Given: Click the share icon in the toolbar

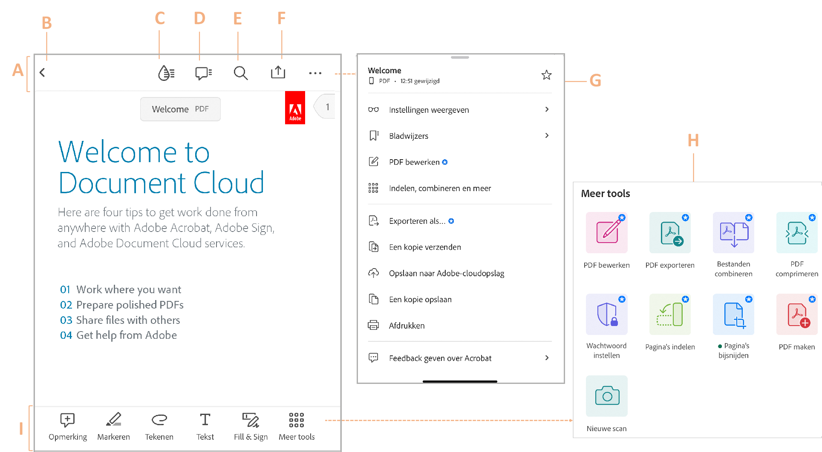Looking at the screenshot, I should point(278,72).
